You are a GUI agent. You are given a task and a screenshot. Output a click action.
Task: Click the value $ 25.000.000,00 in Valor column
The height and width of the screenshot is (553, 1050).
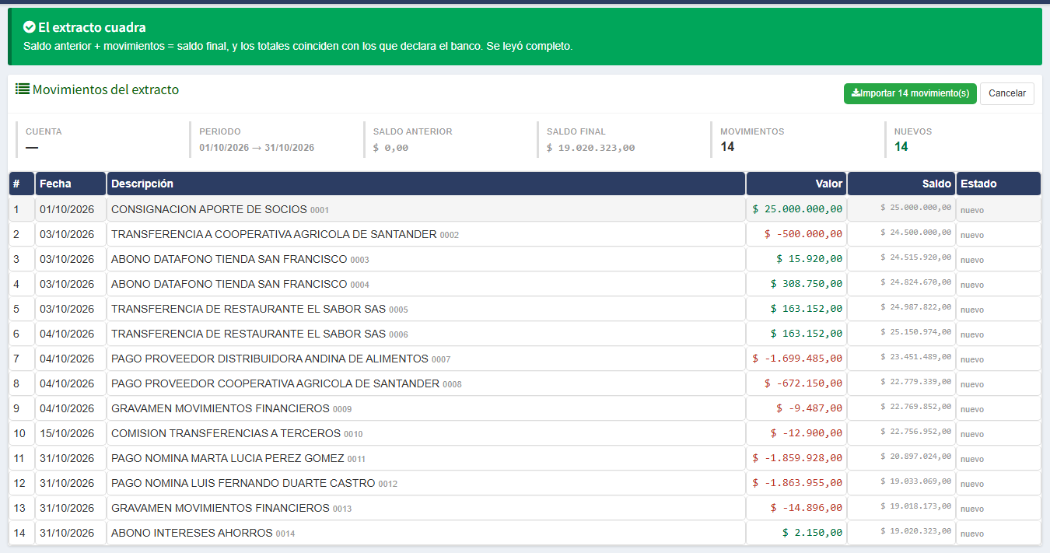pos(797,209)
